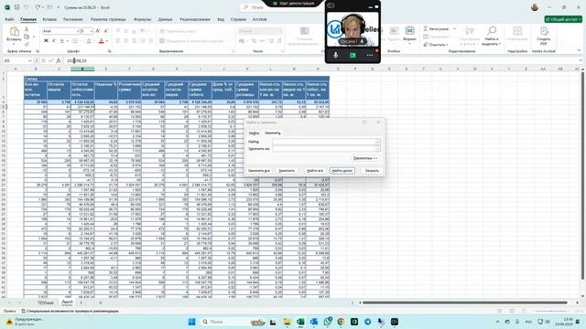Click the Автосумма button
The image size is (586, 329).
point(436,28)
